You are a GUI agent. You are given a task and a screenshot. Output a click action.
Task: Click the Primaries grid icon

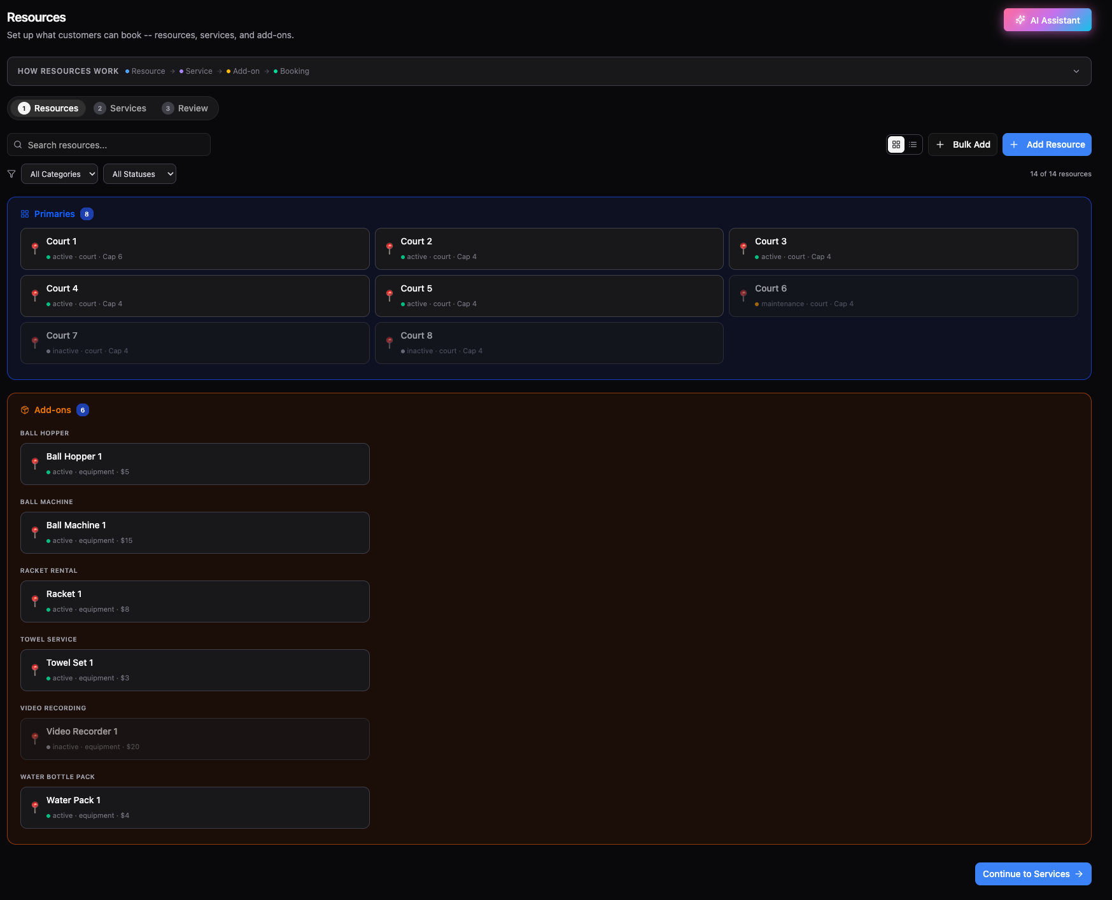point(25,214)
